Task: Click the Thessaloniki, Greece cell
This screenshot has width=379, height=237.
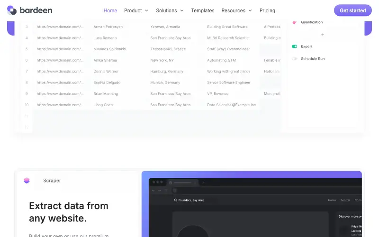Action: tap(168, 49)
